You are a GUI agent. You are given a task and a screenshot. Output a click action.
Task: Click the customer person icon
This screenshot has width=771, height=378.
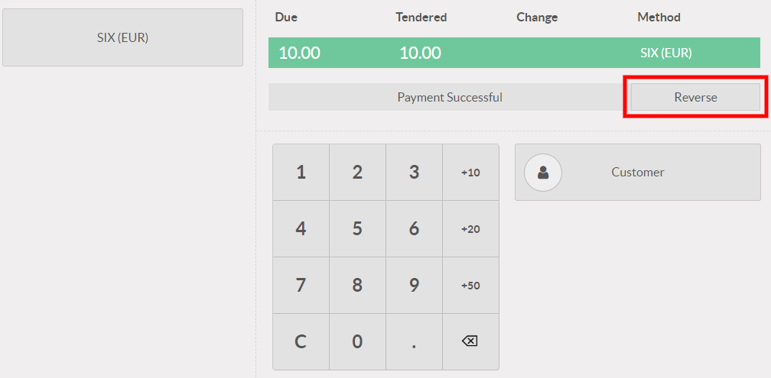pyautogui.click(x=543, y=173)
